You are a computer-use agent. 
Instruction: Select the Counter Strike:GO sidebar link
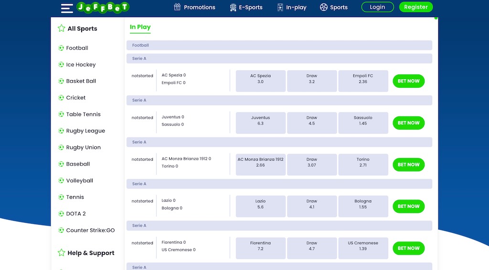(90, 230)
